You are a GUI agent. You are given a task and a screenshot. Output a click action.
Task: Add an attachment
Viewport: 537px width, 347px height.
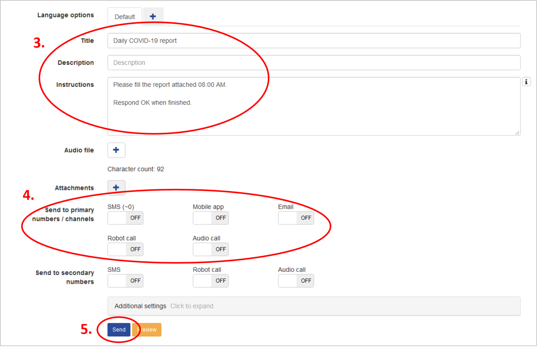pos(116,187)
